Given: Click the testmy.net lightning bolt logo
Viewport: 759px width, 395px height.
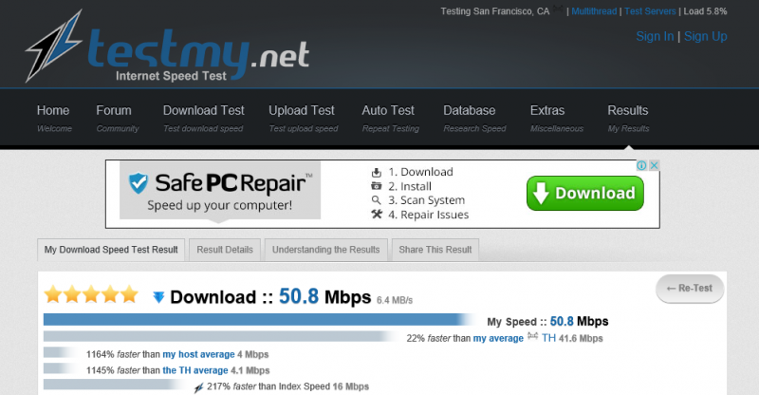Looking at the screenshot, I should pos(54,46).
